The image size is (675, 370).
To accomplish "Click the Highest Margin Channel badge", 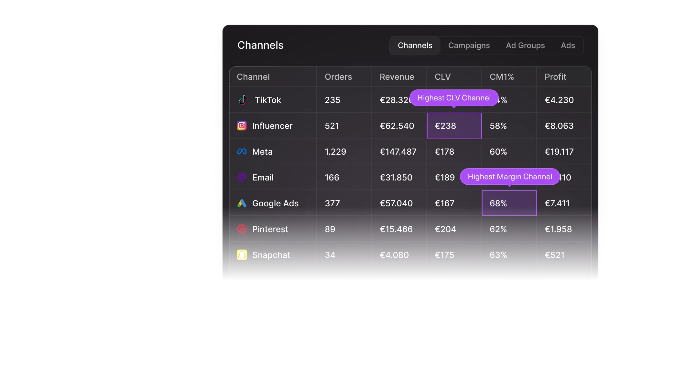I will (510, 177).
